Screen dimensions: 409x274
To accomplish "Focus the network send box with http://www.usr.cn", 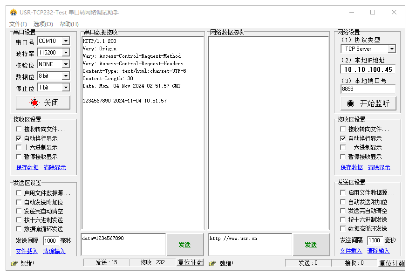I will pos(250,245).
